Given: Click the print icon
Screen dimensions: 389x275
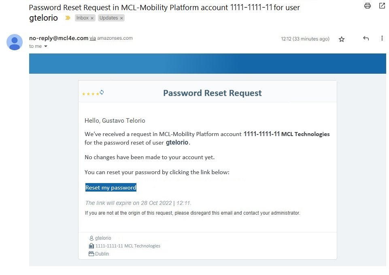Looking at the screenshot, I should (367, 6).
